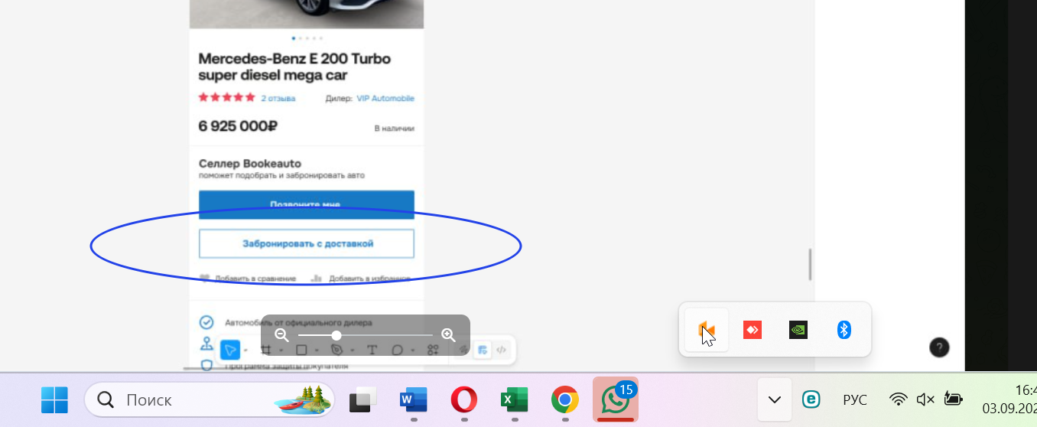Select the Comment tool
1037x427 pixels.
(398, 350)
